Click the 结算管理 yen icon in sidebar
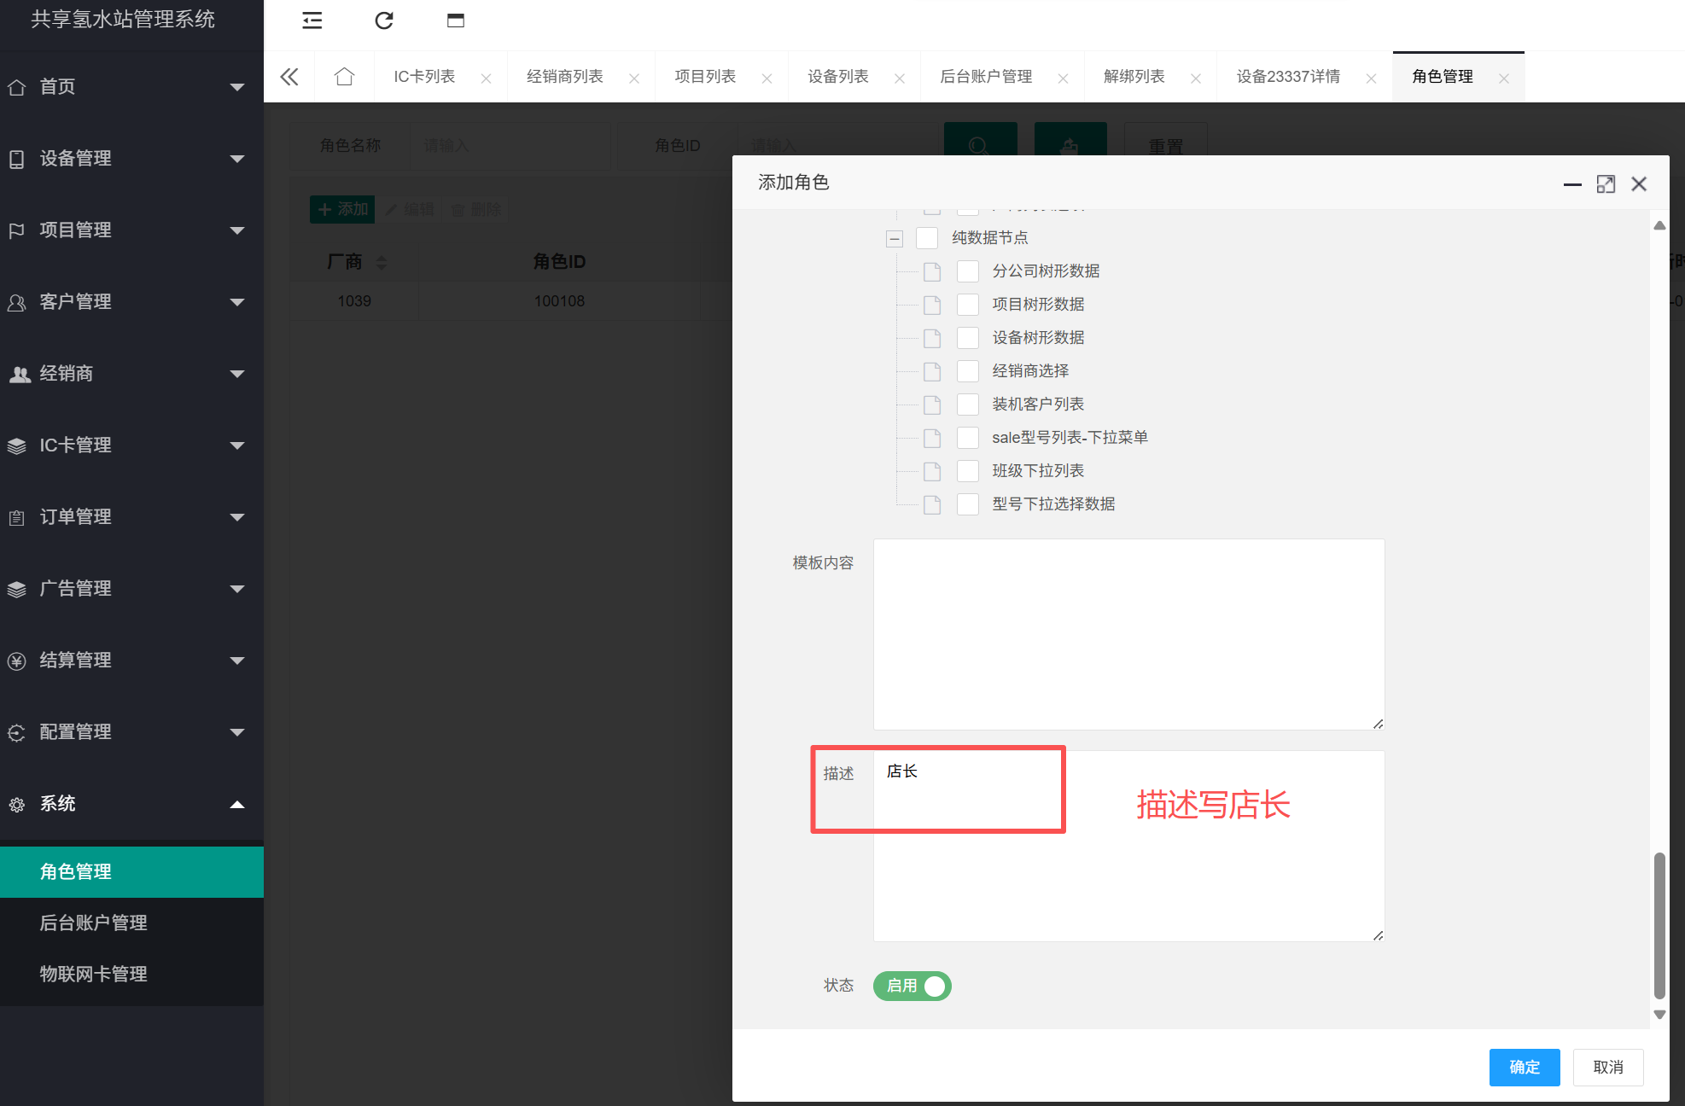1685x1106 pixels. [x=16, y=661]
